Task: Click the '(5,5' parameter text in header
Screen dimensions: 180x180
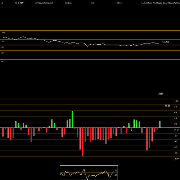Action: pos(93,3)
